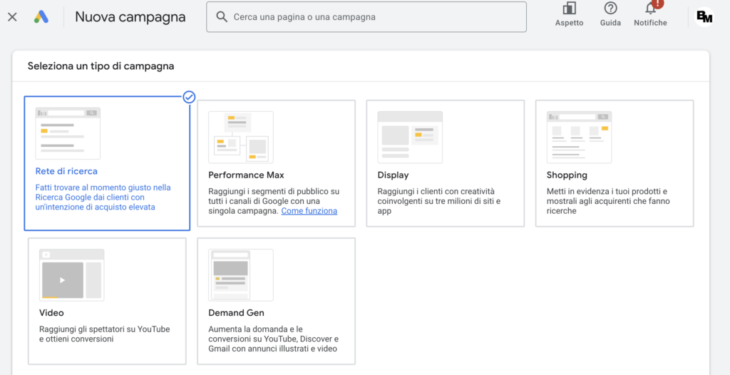Click the Shopping card product illustration
Viewport: 730px width, 375px height.
click(x=579, y=137)
